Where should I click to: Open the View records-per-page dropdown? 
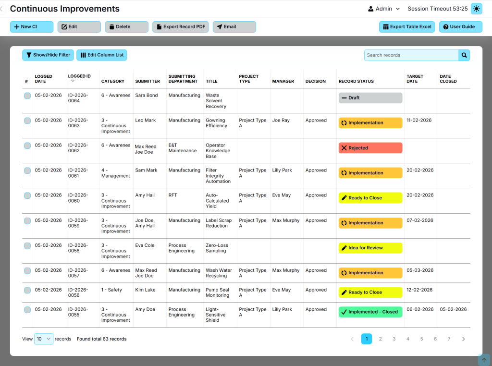point(44,339)
